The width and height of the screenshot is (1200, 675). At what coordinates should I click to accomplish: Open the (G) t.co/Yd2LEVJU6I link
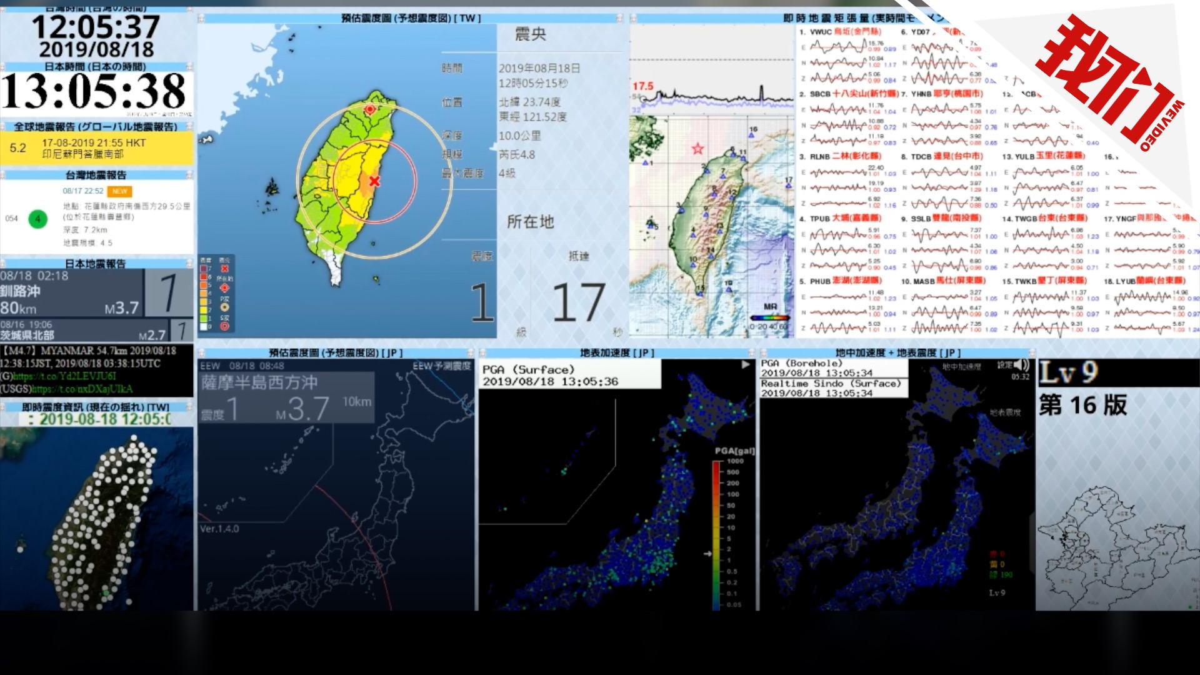click(64, 376)
